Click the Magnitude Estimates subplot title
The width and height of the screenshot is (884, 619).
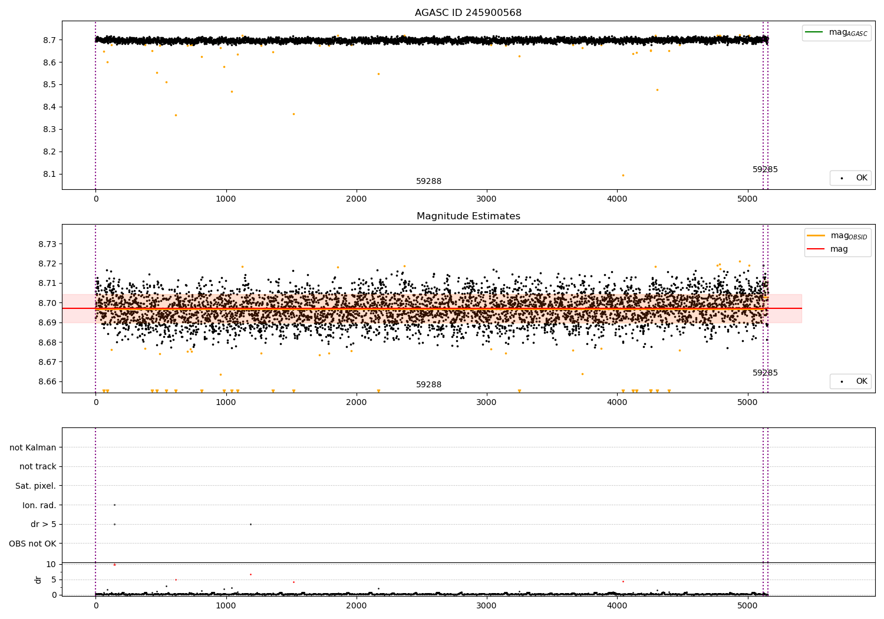(468, 216)
